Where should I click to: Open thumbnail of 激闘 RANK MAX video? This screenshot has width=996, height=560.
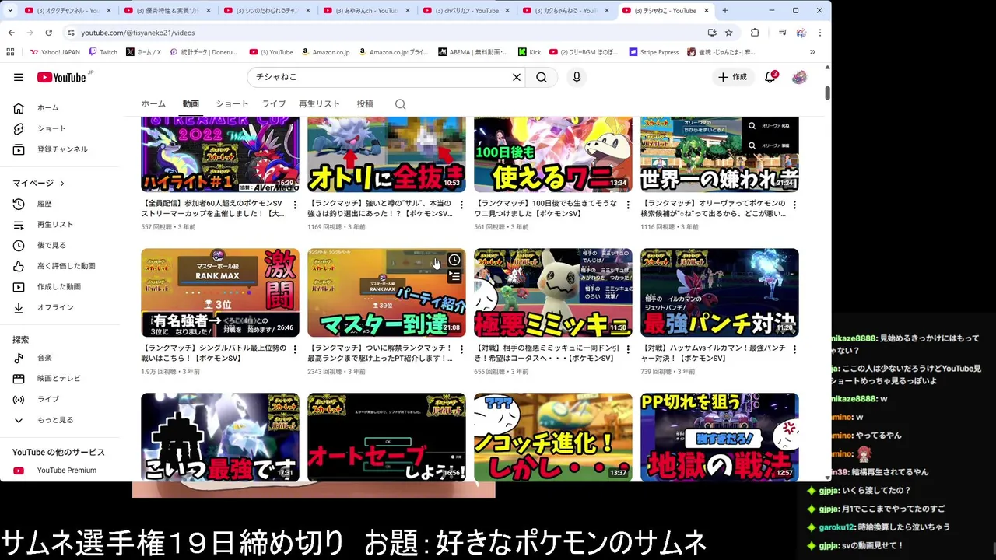(220, 292)
